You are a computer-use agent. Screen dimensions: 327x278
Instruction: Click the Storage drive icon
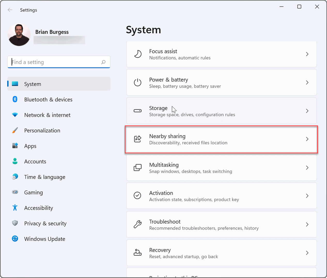138,111
